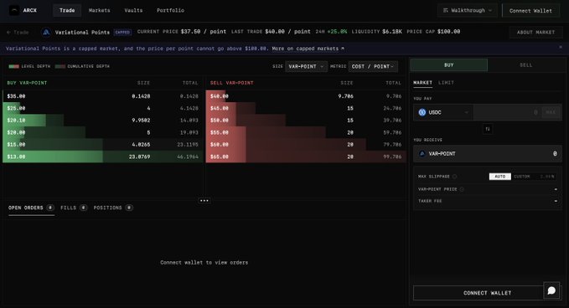The height and width of the screenshot is (308, 569).
Task: Click the BUY VAR-POINT column header
Action: tap(27, 83)
